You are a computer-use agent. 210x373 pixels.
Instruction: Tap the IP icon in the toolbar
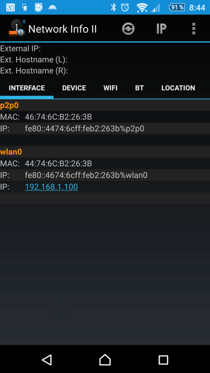161,29
